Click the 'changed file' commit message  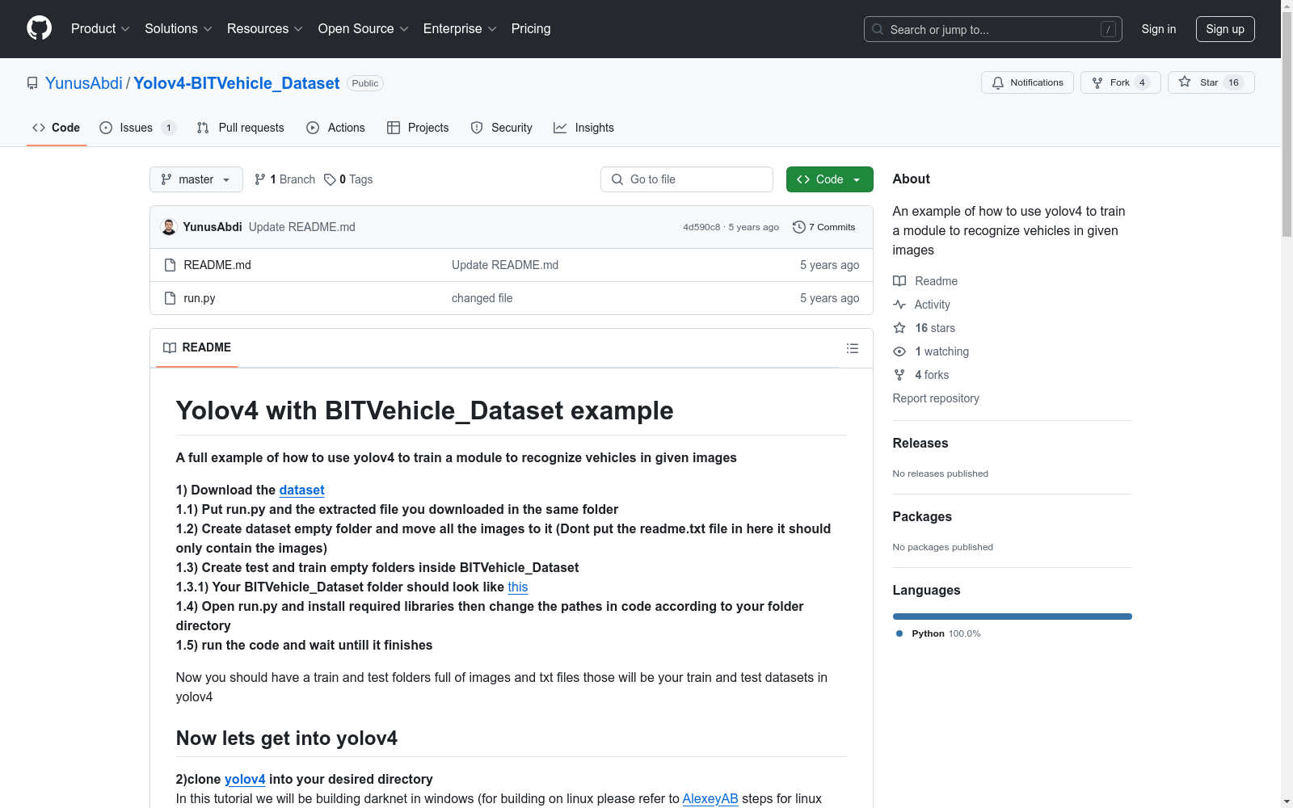point(482,298)
